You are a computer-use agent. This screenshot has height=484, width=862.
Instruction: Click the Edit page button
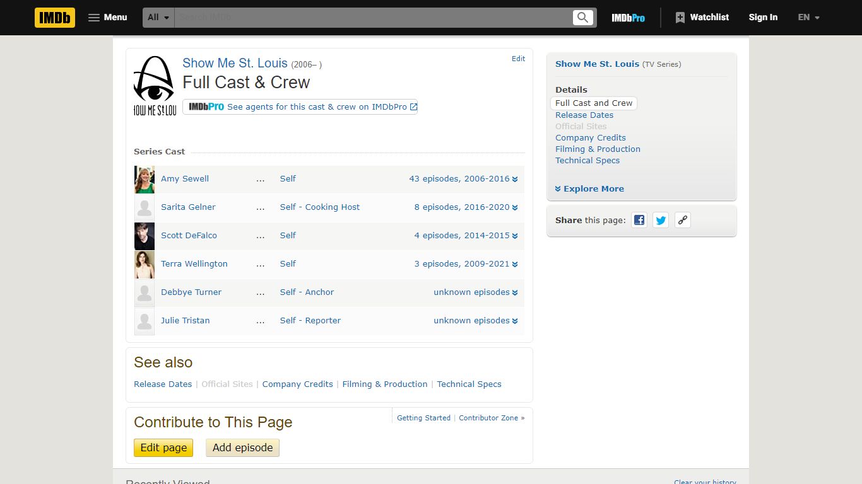163,448
